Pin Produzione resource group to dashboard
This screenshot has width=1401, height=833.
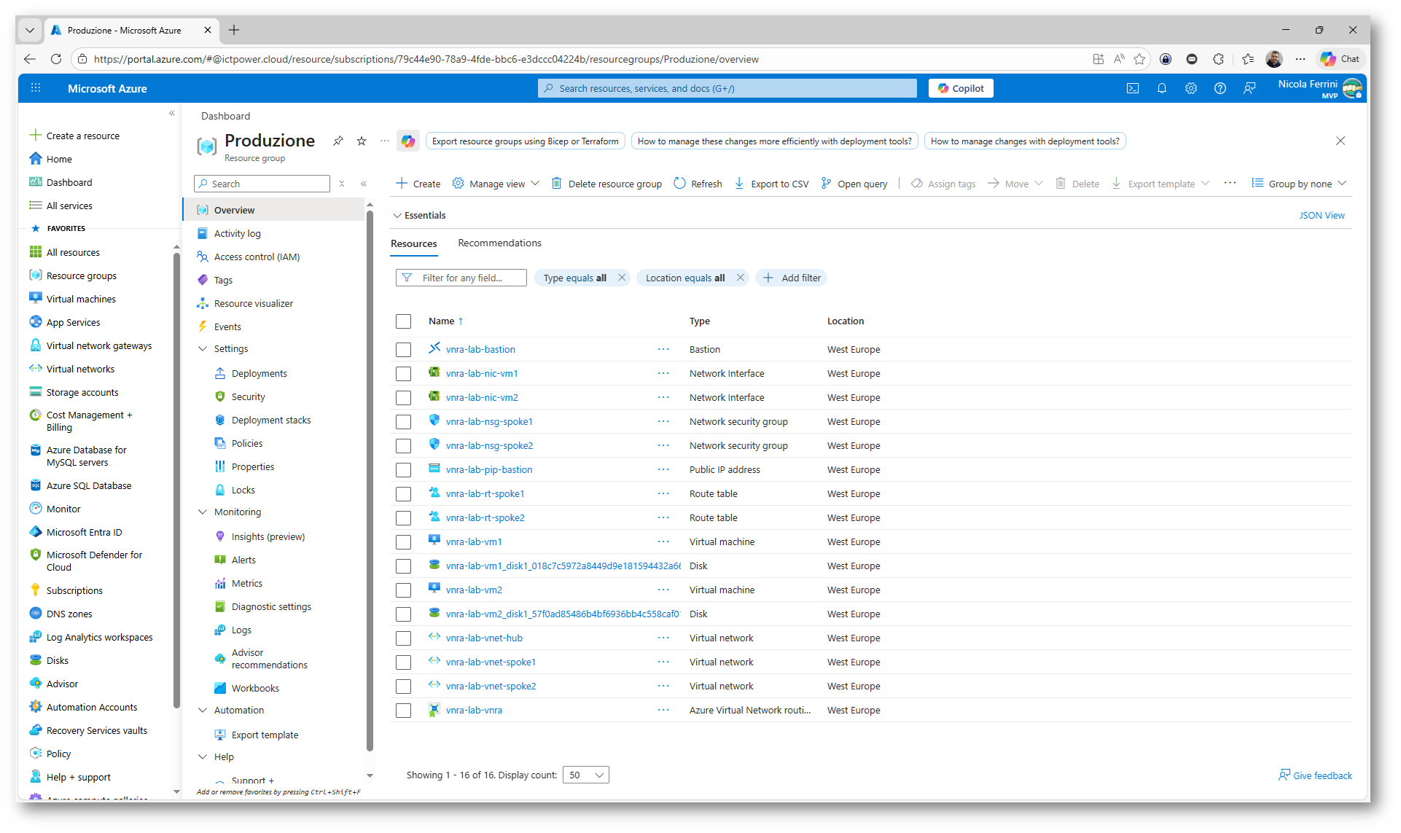point(338,141)
